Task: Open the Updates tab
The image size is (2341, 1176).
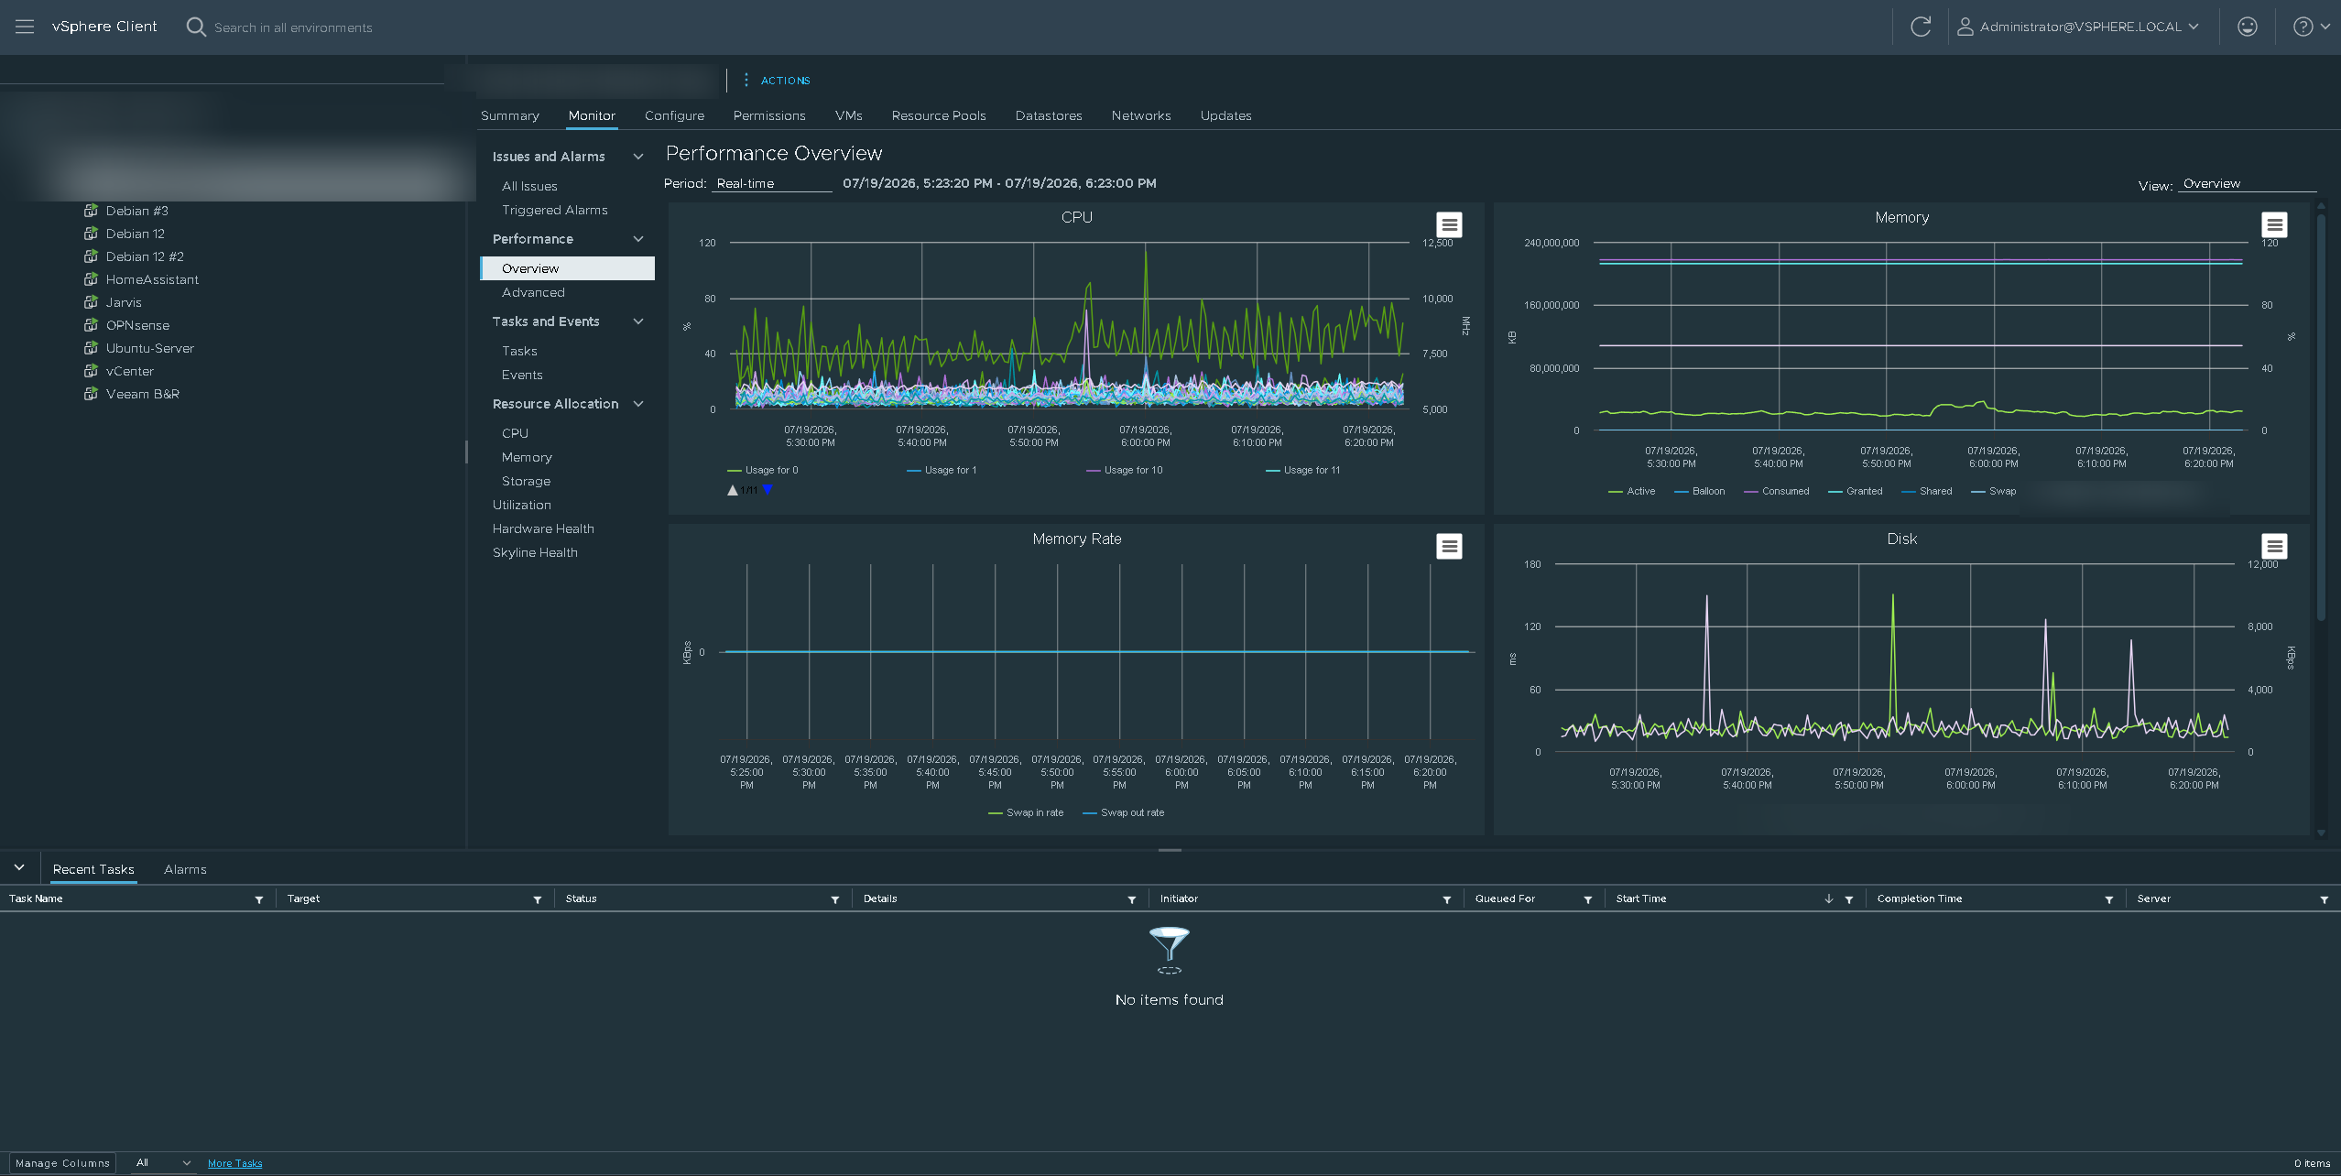Action: pyautogui.click(x=1225, y=115)
